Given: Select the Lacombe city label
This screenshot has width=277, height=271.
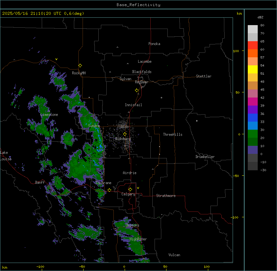Looking at the screenshot, I should [x=145, y=61].
